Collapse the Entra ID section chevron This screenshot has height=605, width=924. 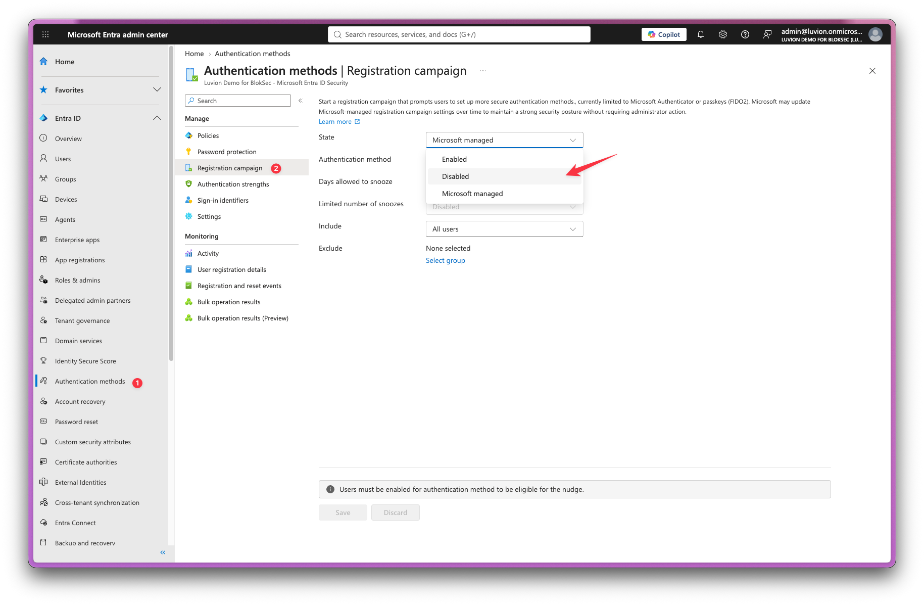point(157,118)
